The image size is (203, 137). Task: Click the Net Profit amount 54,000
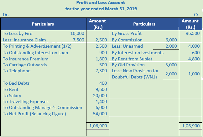101,114
